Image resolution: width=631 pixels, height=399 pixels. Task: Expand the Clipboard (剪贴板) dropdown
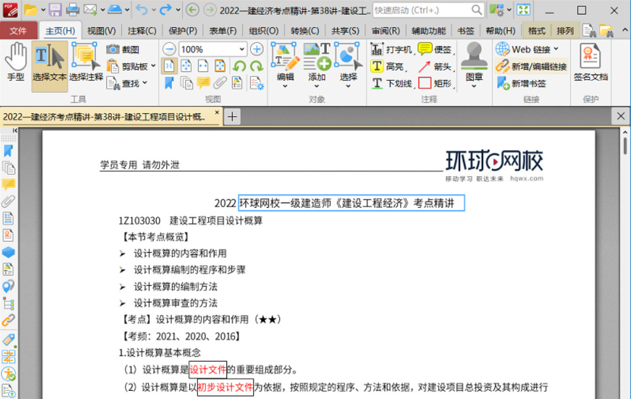point(153,66)
